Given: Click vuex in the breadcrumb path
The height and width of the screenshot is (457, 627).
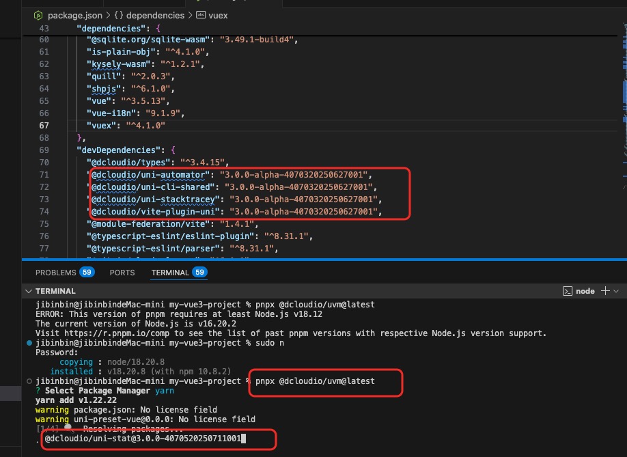Looking at the screenshot, I should pyautogui.click(x=218, y=16).
